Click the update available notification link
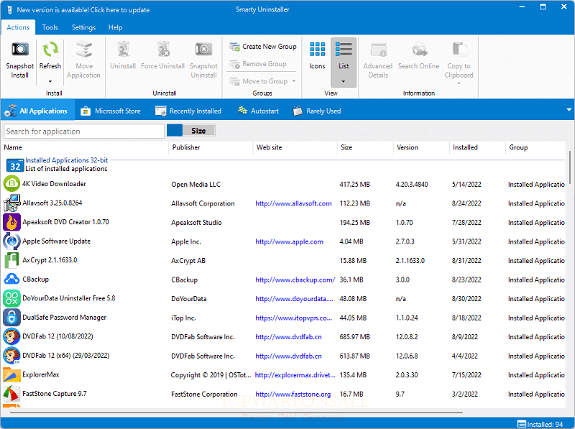575x429 pixels. [x=83, y=10]
